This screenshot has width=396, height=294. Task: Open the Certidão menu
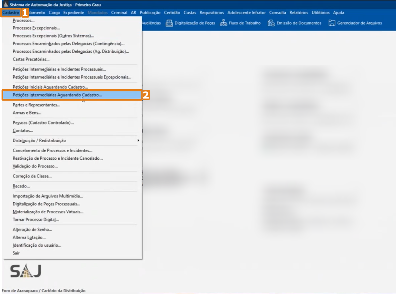(x=172, y=13)
